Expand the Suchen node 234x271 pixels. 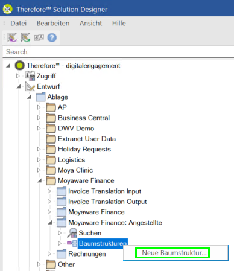(x=60, y=233)
